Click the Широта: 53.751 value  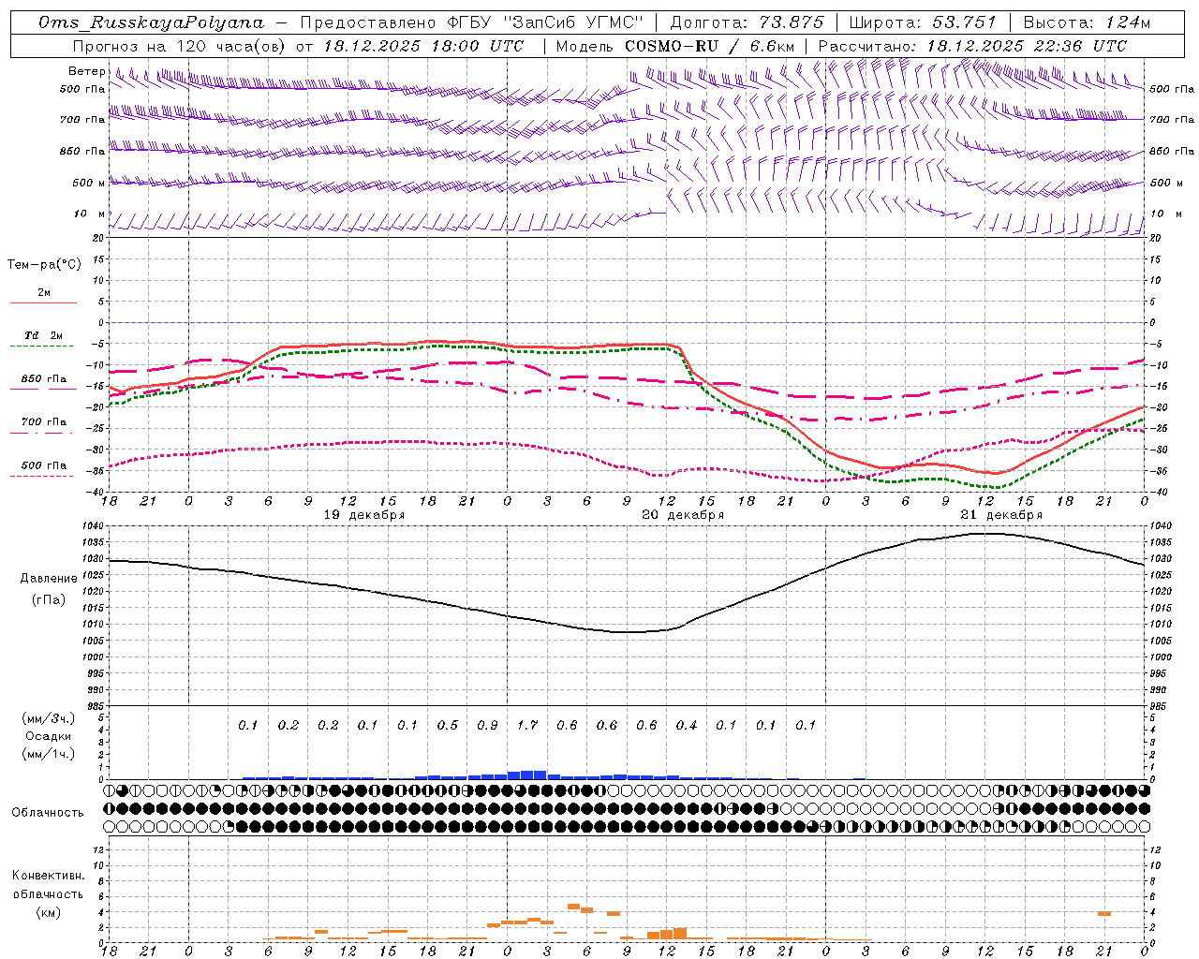click(923, 22)
